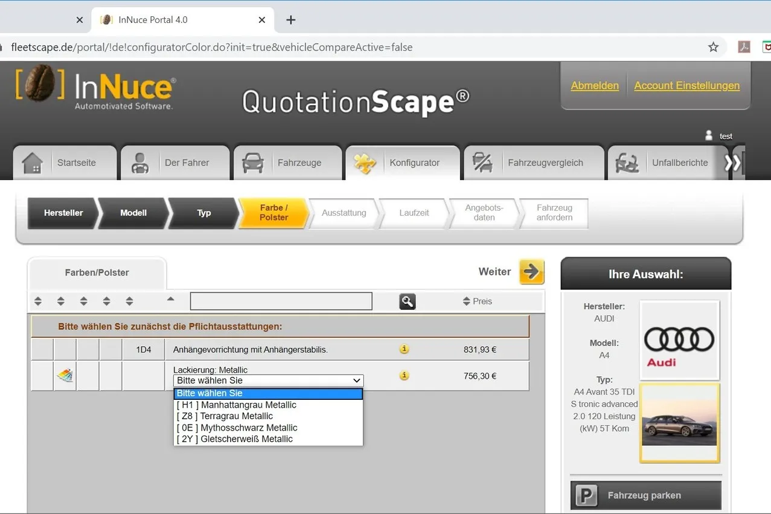The height and width of the screenshot is (514, 771).
Task: Open Account Einstellungen
Action: click(687, 86)
